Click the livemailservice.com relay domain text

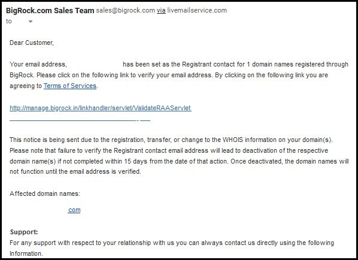tap(197, 11)
